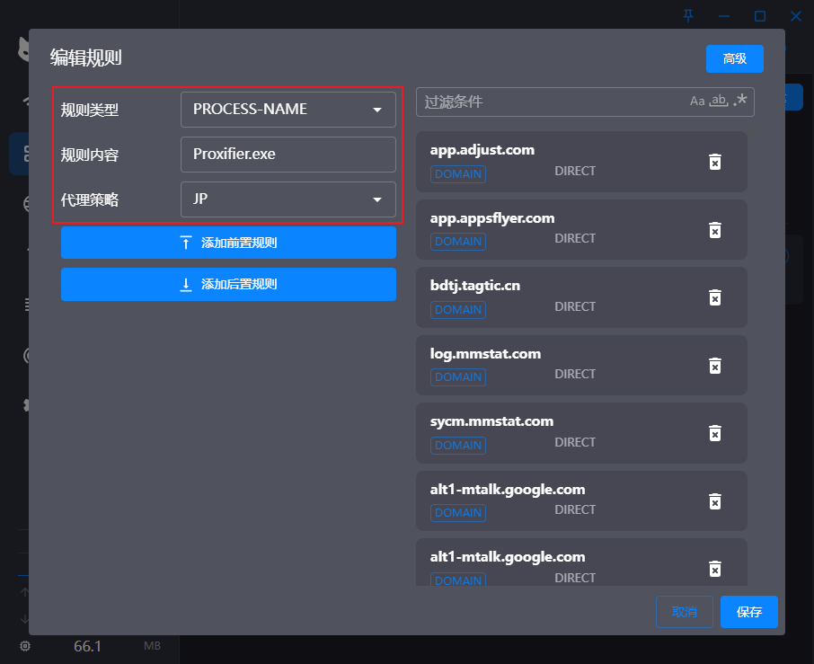The image size is (814, 664).
Task: Expand the 代理策略 JP dropdown
Action: pyautogui.click(x=288, y=199)
